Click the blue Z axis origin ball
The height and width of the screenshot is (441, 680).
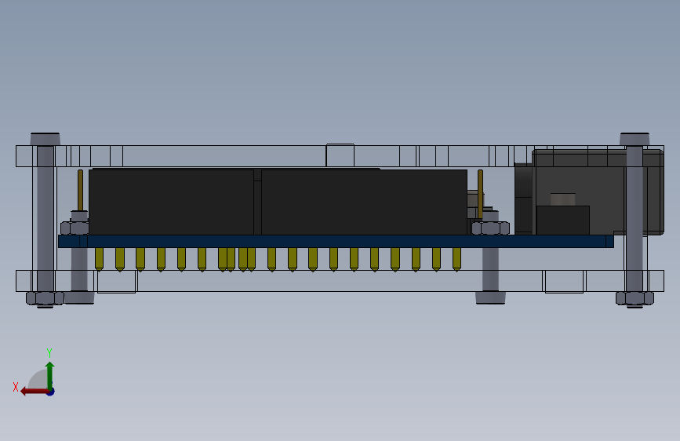pos(51,392)
